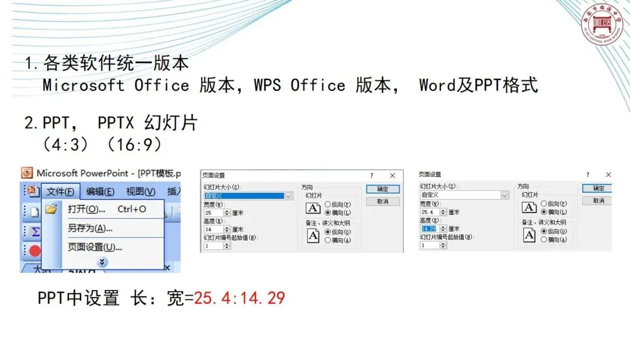The image size is (630, 354).
Task: Click slide number stepper in middle dialog
Action: pyautogui.click(x=227, y=246)
